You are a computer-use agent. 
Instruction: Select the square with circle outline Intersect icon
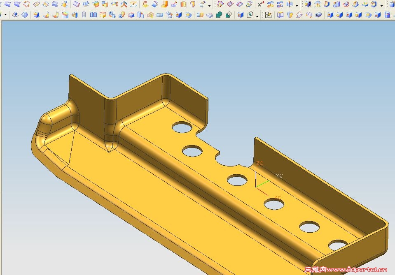(x=250, y=15)
